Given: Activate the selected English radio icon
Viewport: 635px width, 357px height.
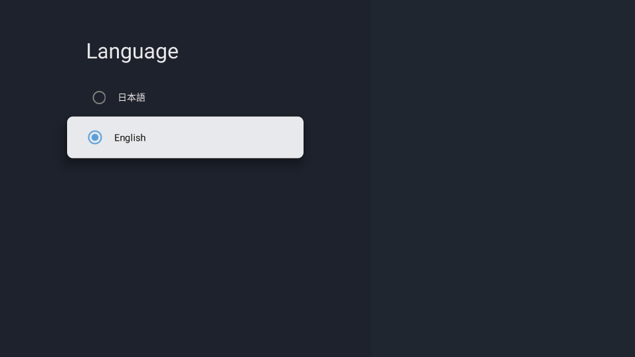Looking at the screenshot, I should [95, 137].
